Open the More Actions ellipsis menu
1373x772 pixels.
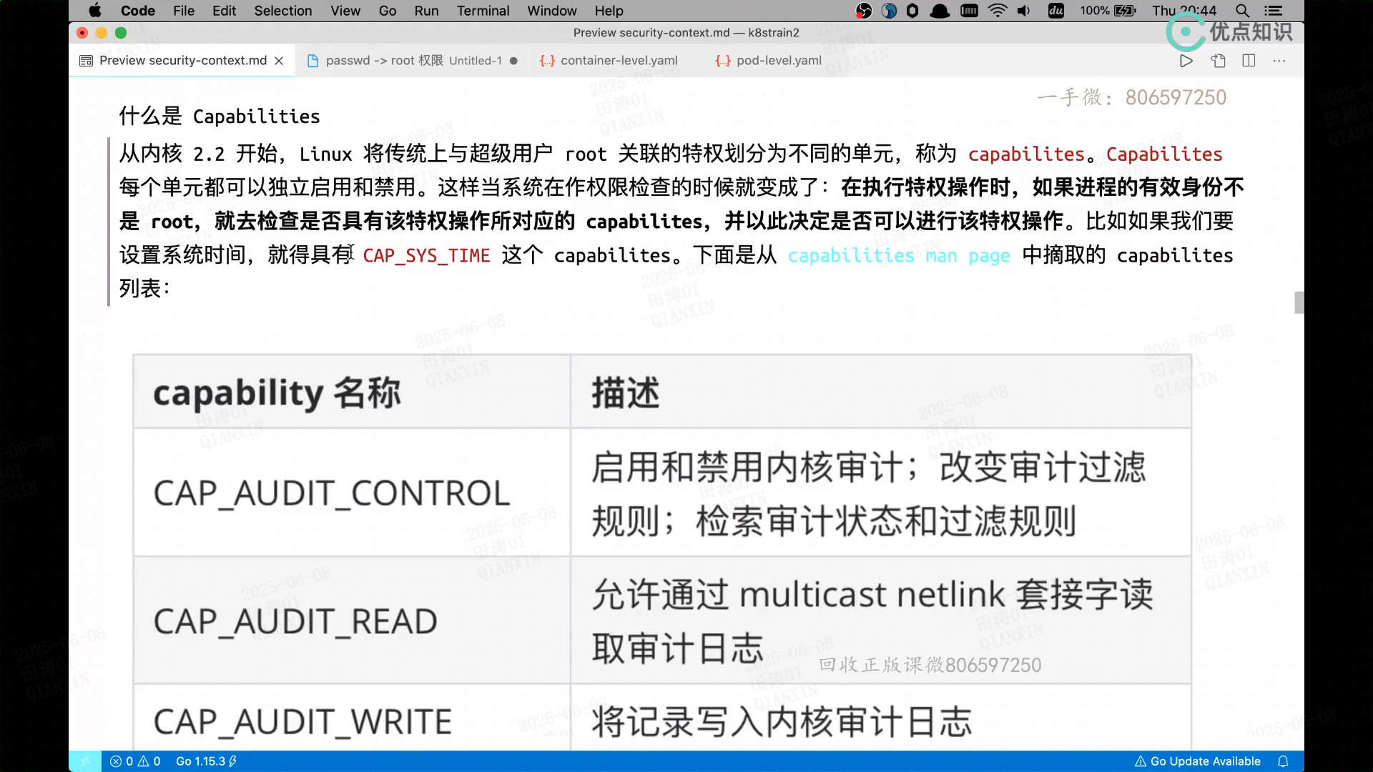[x=1279, y=61]
